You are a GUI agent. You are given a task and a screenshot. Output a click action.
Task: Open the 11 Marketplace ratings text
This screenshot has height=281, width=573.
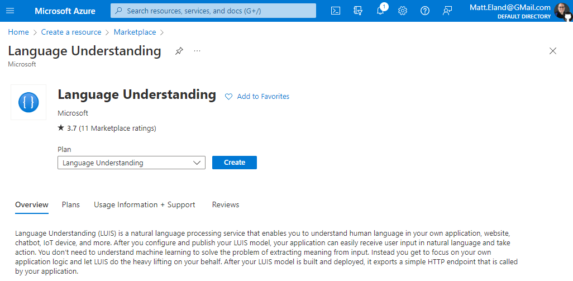[118, 128]
